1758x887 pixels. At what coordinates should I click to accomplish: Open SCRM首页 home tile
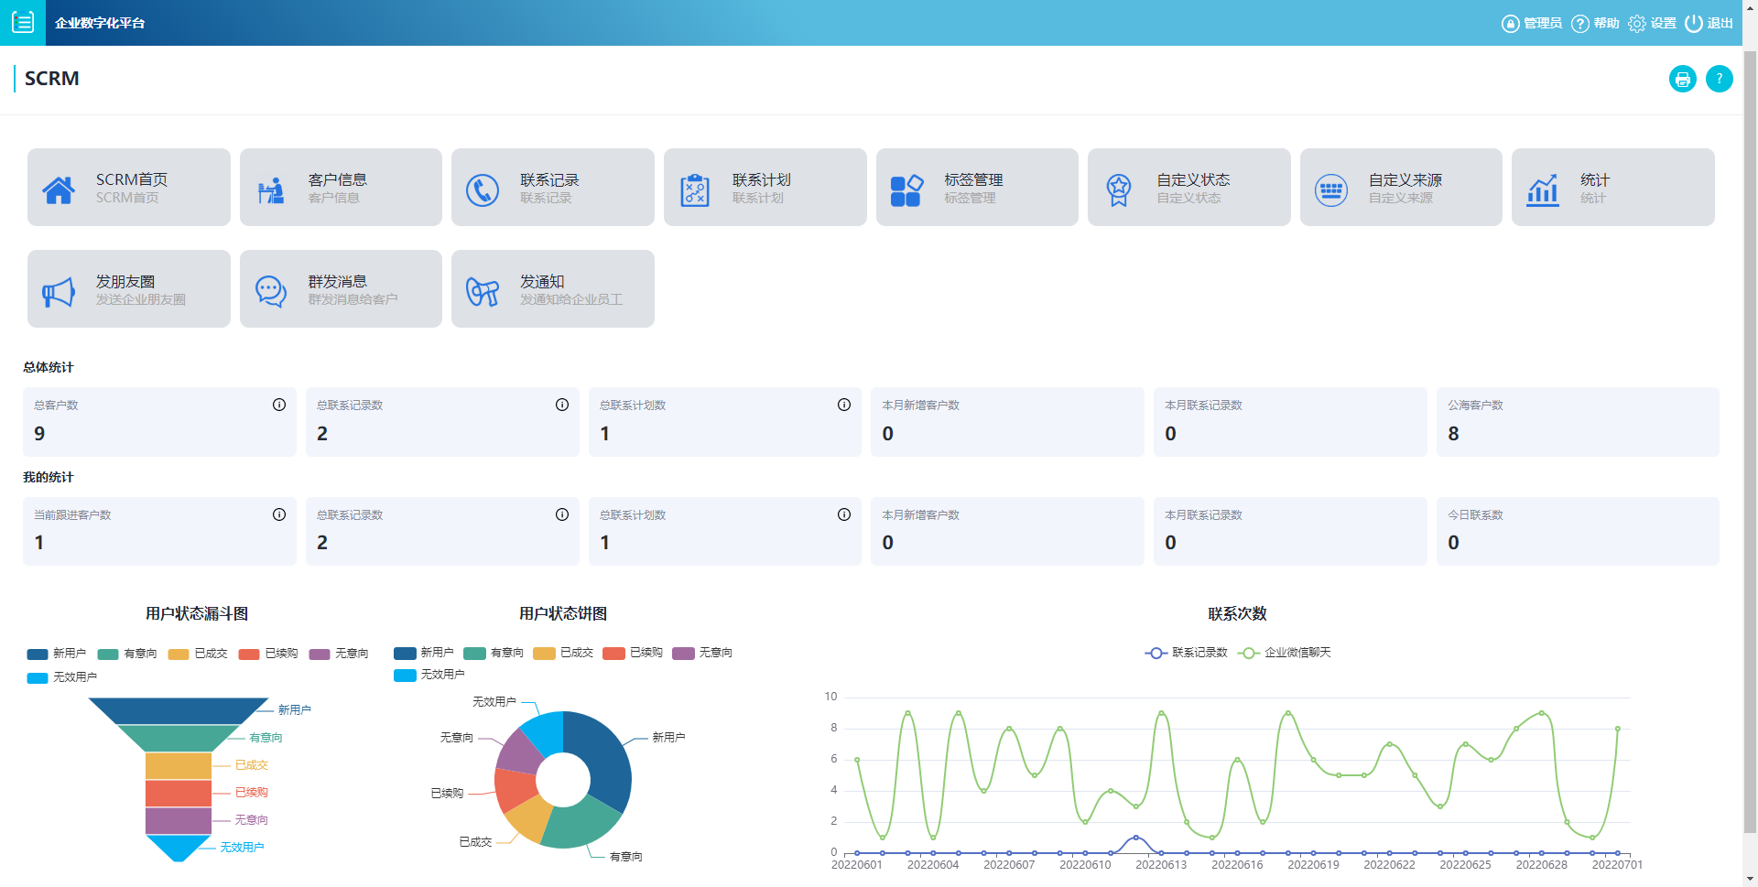click(129, 188)
